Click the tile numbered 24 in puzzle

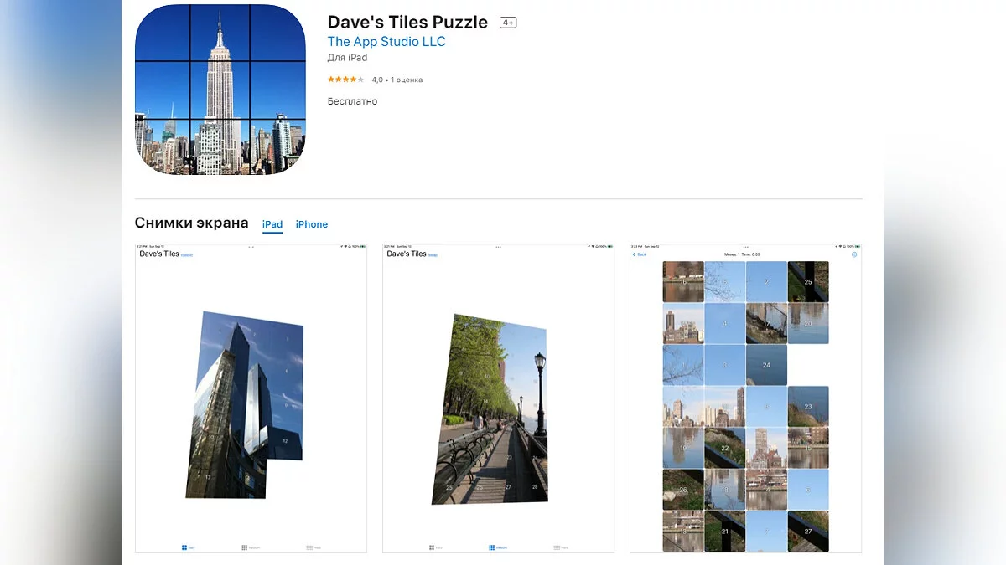click(767, 365)
